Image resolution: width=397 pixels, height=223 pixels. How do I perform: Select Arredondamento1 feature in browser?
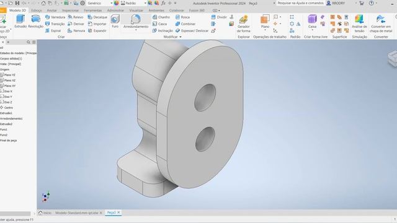coord(11,118)
